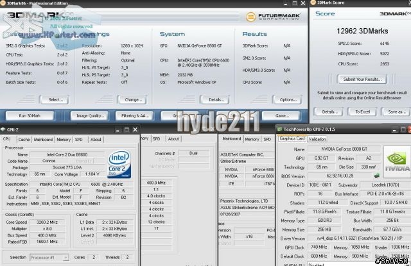
Task: Click the 3DMark06 title bar icon
Action: [3, 3]
